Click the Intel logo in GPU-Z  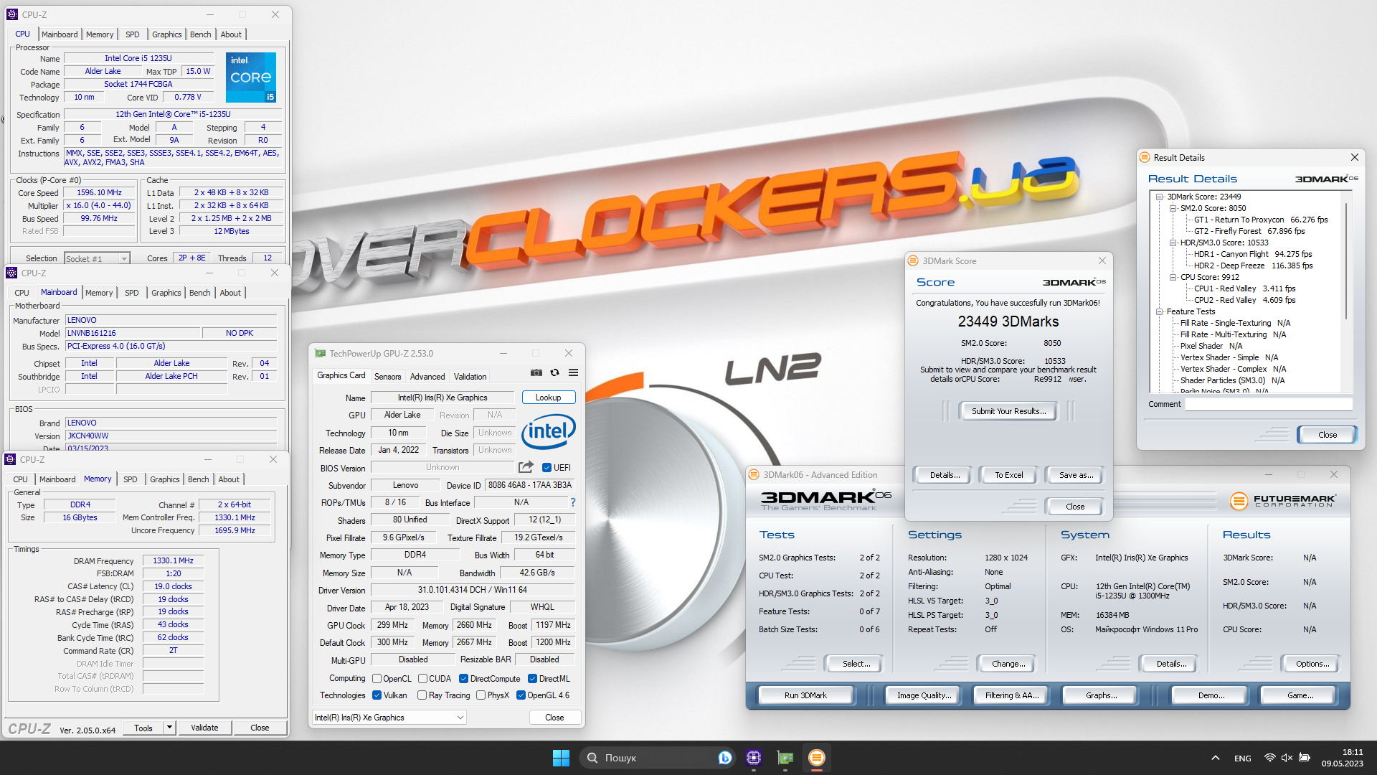[549, 431]
